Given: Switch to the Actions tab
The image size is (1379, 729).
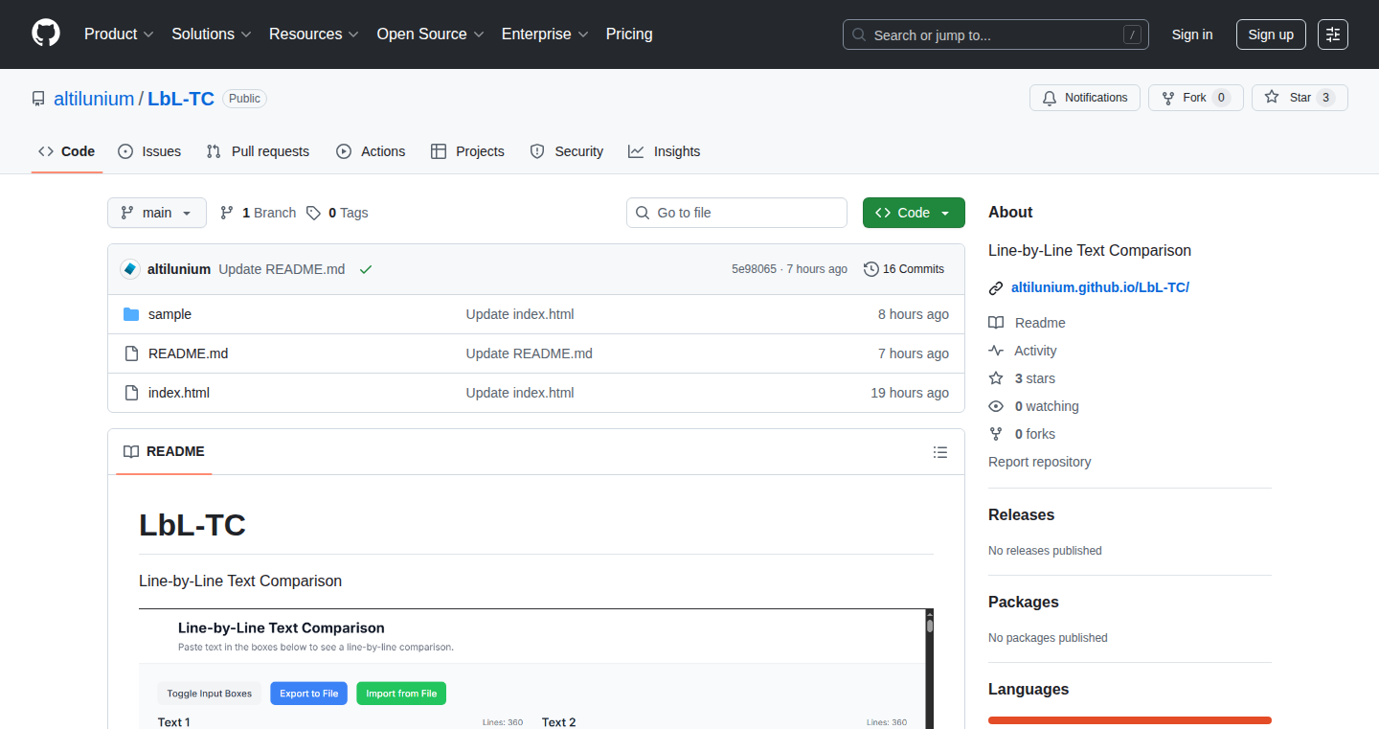Looking at the screenshot, I should 371,151.
